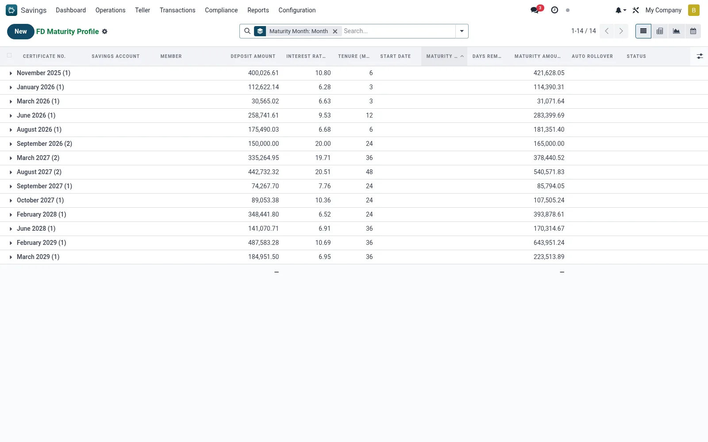Focus the Search input field
The image size is (708, 442).
pyautogui.click(x=398, y=31)
